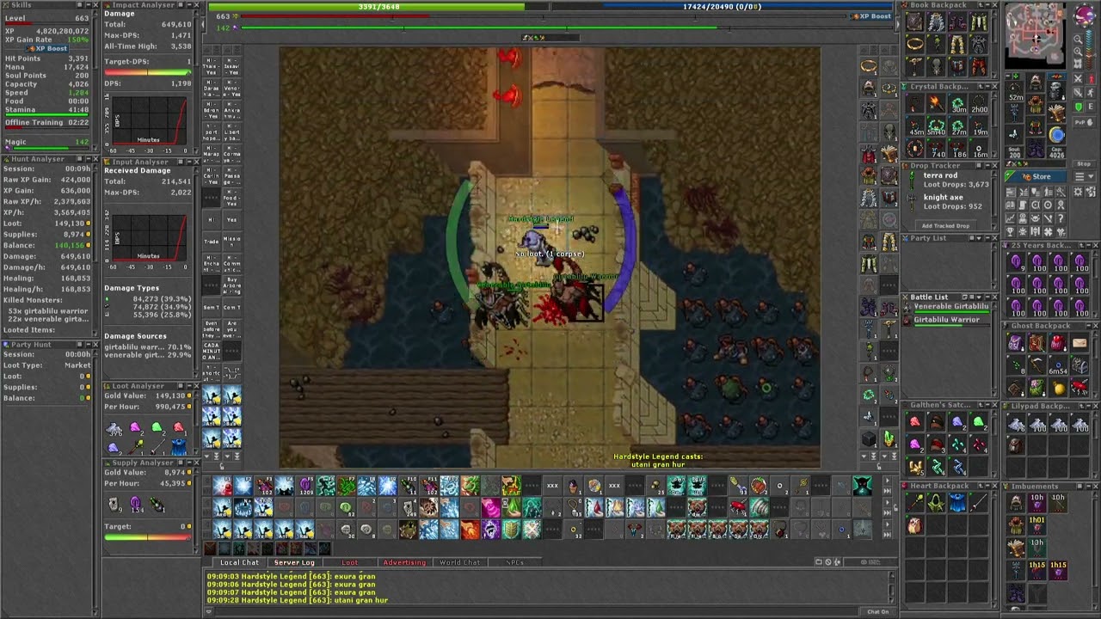This screenshot has height=619, width=1101.
Task: Toggle the crossed swords combat mode
Action: pos(1078,78)
